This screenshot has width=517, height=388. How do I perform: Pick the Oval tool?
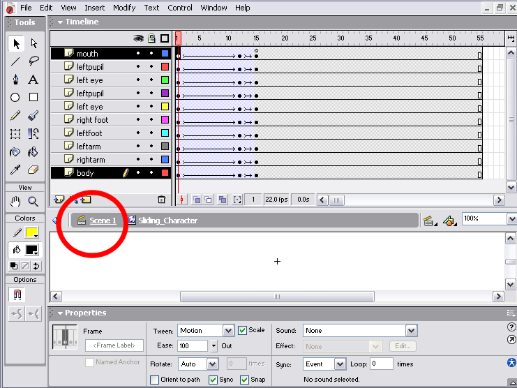coord(15,98)
